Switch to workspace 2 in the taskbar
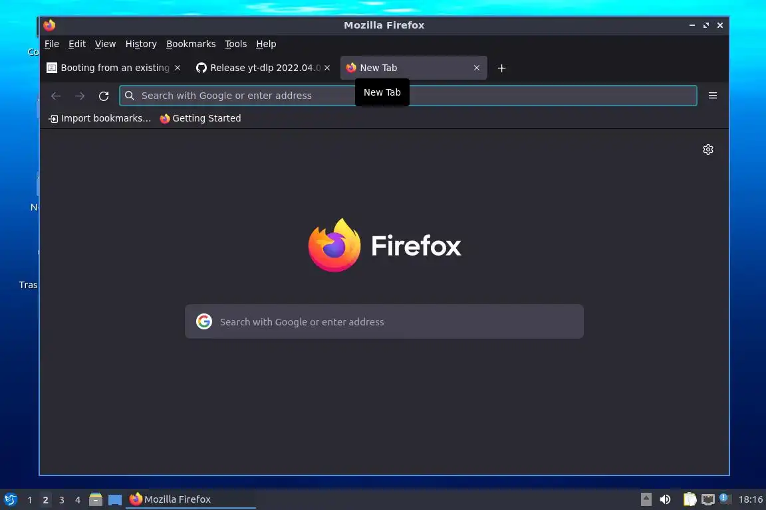Viewport: 766px width, 510px height. 45,500
